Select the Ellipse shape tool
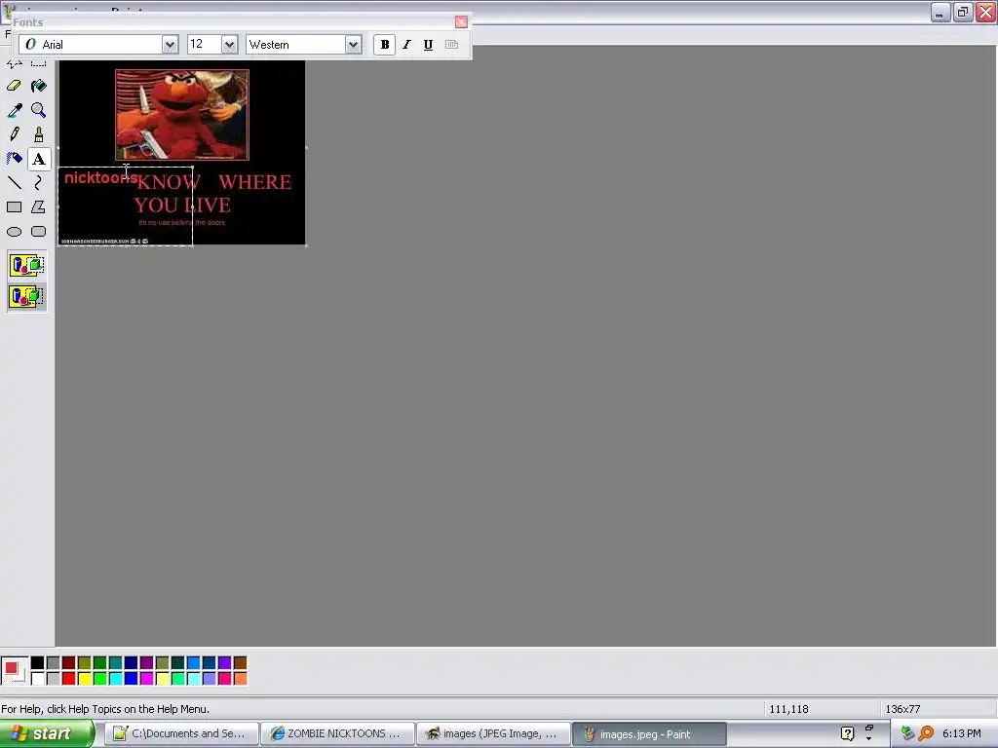This screenshot has height=748, width=998. pyautogui.click(x=14, y=232)
